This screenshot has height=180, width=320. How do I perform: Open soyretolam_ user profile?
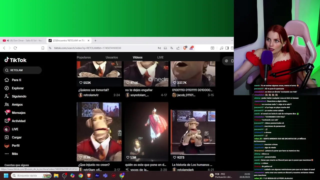139,95
